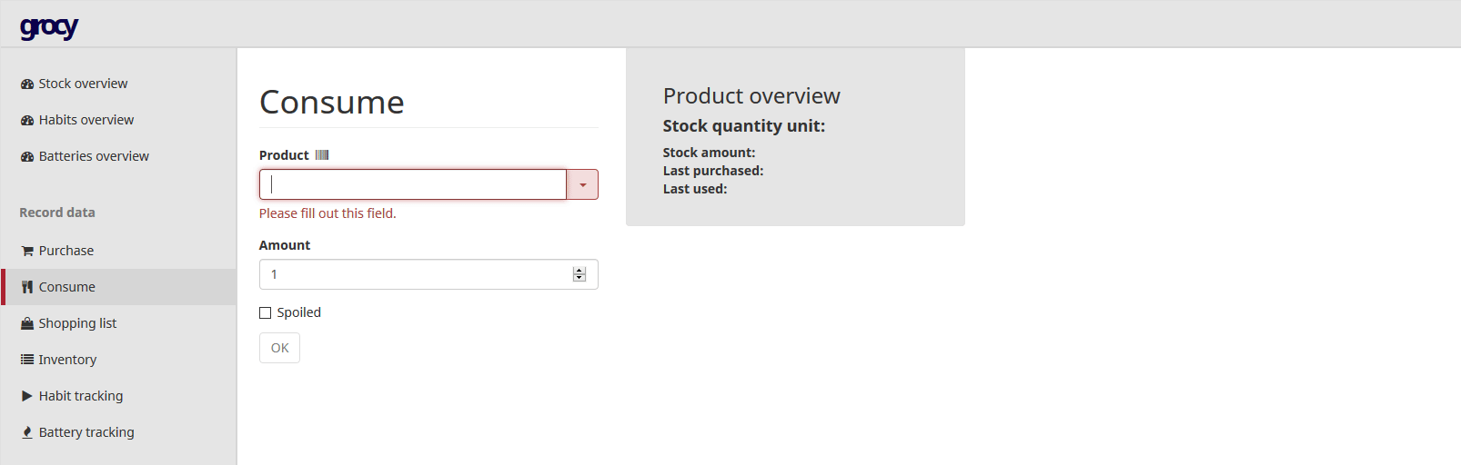The image size is (1461, 465).
Task: Open Consume in the sidebar
Action: 67,287
